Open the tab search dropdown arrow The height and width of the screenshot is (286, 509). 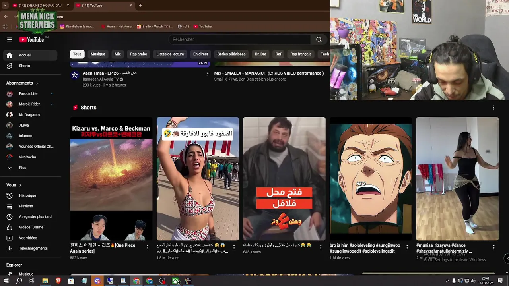tap(5, 6)
